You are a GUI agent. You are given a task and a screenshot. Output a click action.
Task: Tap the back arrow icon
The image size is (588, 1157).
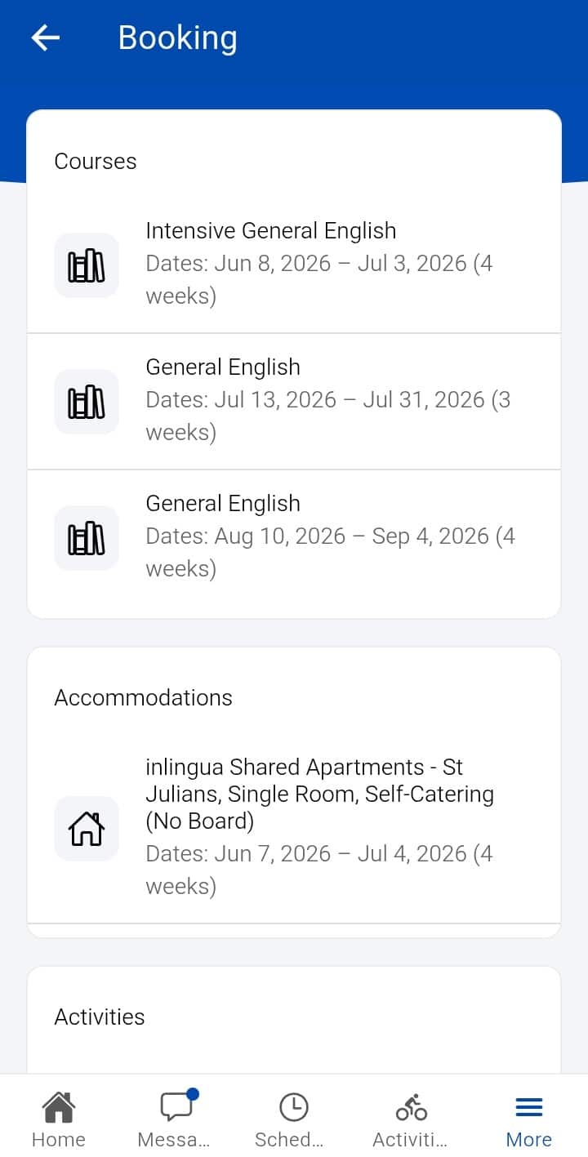click(46, 38)
